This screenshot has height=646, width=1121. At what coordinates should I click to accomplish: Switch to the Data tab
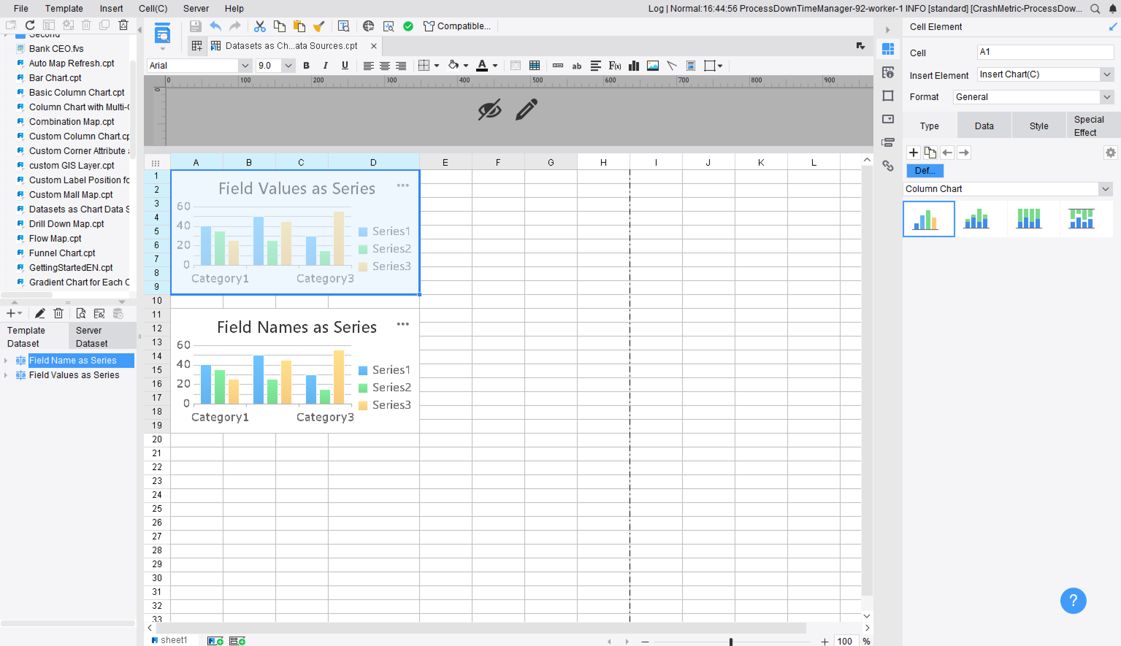pos(984,126)
